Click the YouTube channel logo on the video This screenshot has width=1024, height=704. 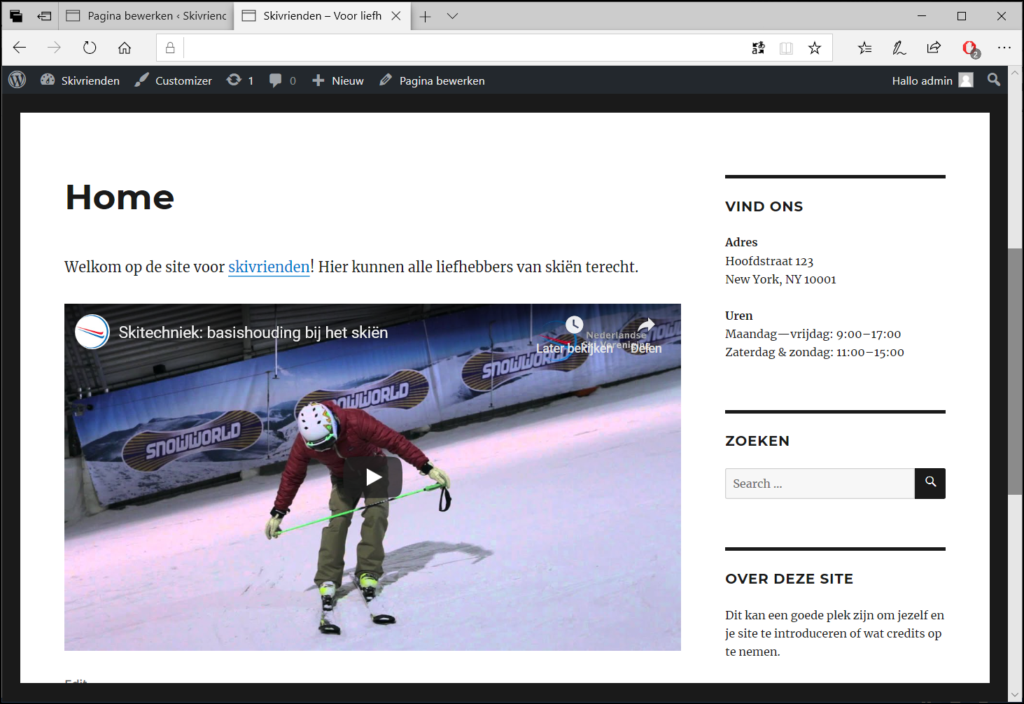pos(92,332)
